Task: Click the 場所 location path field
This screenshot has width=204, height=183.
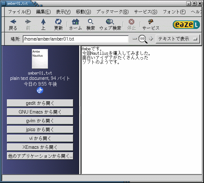Action: point(76,39)
